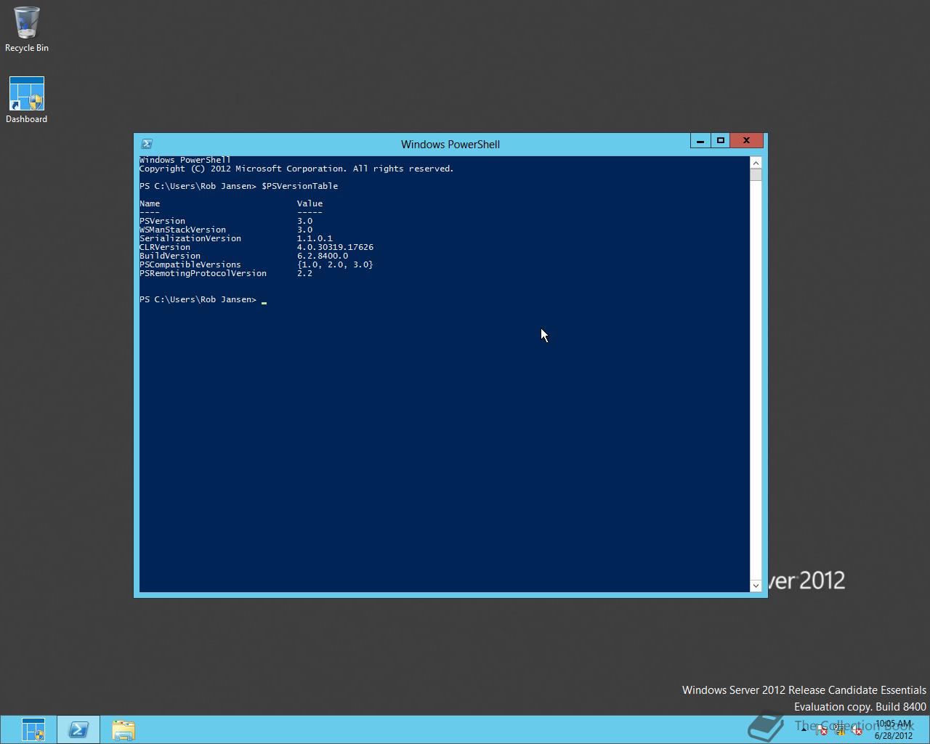Minimize the Windows PowerShell window
Viewport: 930px width, 744px height.
click(700, 141)
